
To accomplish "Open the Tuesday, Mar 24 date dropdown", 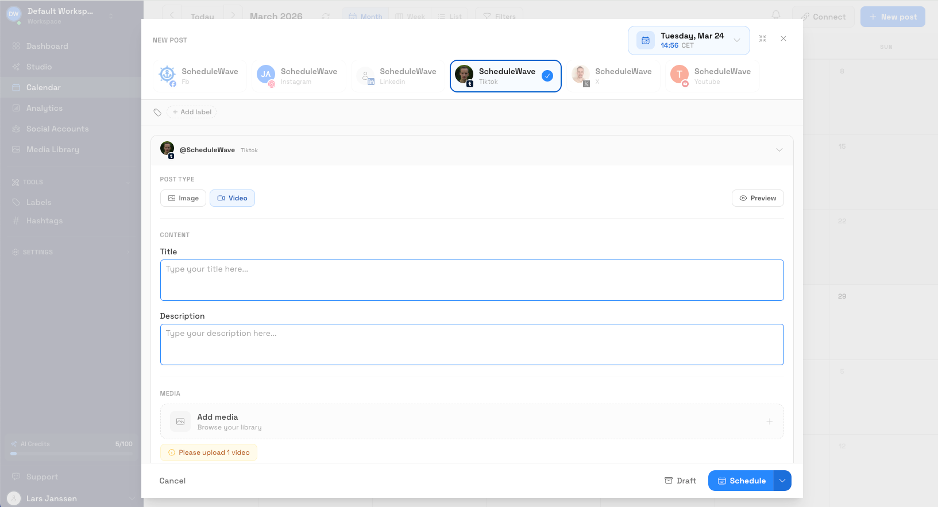I will click(737, 40).
